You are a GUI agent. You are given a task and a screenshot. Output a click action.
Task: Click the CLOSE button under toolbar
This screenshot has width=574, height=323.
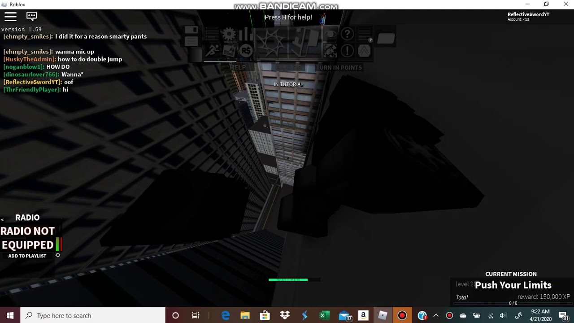coord(288,68)
